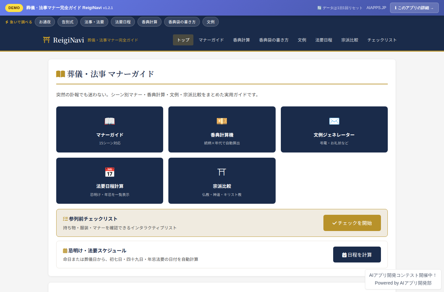Start the checklist with チェックを開始 button
The height and width of the screenshot is (292, 444).
point(352,223)
